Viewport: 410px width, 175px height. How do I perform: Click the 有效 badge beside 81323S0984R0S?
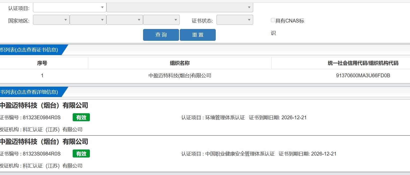pos(81,154)
